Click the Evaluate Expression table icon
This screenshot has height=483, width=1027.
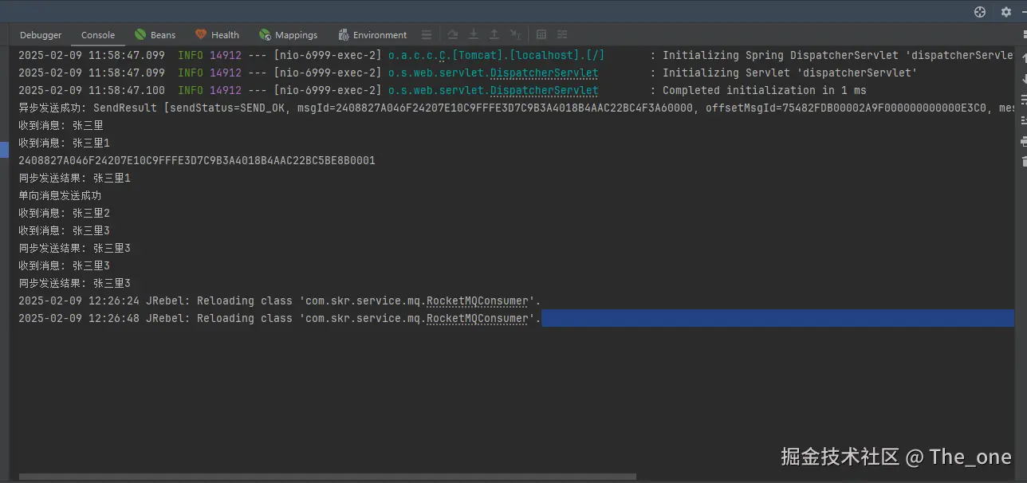[541, 35]
